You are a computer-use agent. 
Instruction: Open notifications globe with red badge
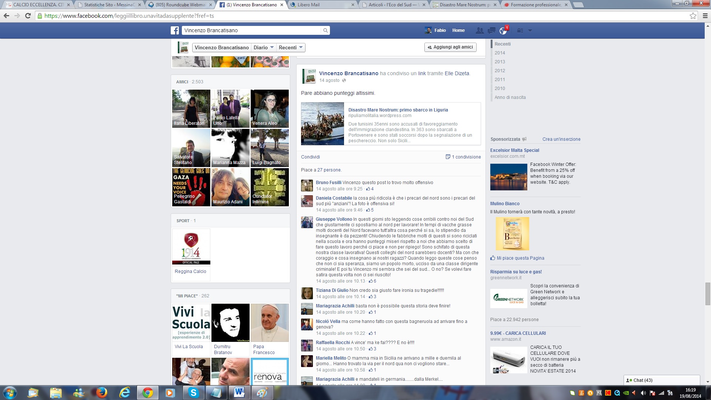point(503,30)
